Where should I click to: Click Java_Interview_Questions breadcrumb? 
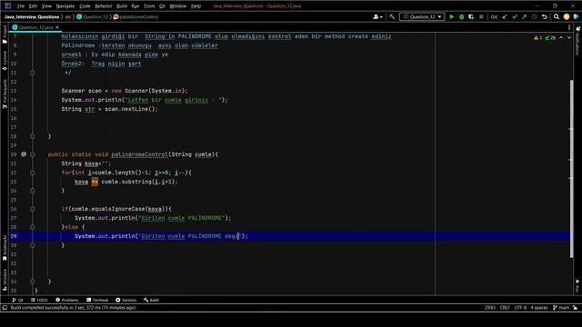[32, 16]
